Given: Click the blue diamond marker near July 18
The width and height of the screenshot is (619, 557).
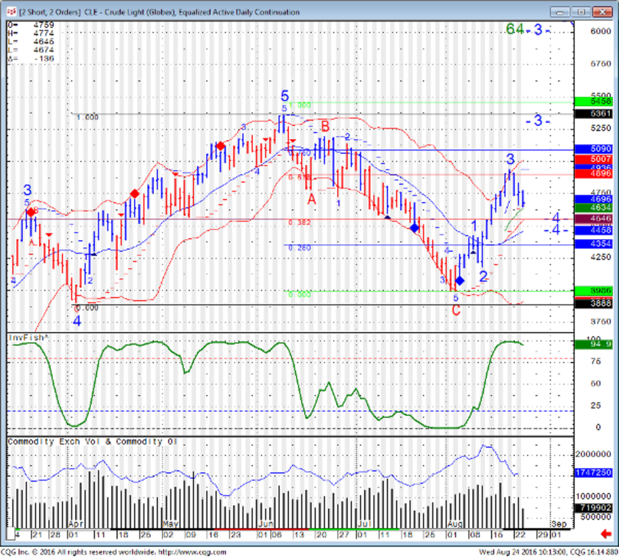Looking at the screenshot, I should coord(414,228).
